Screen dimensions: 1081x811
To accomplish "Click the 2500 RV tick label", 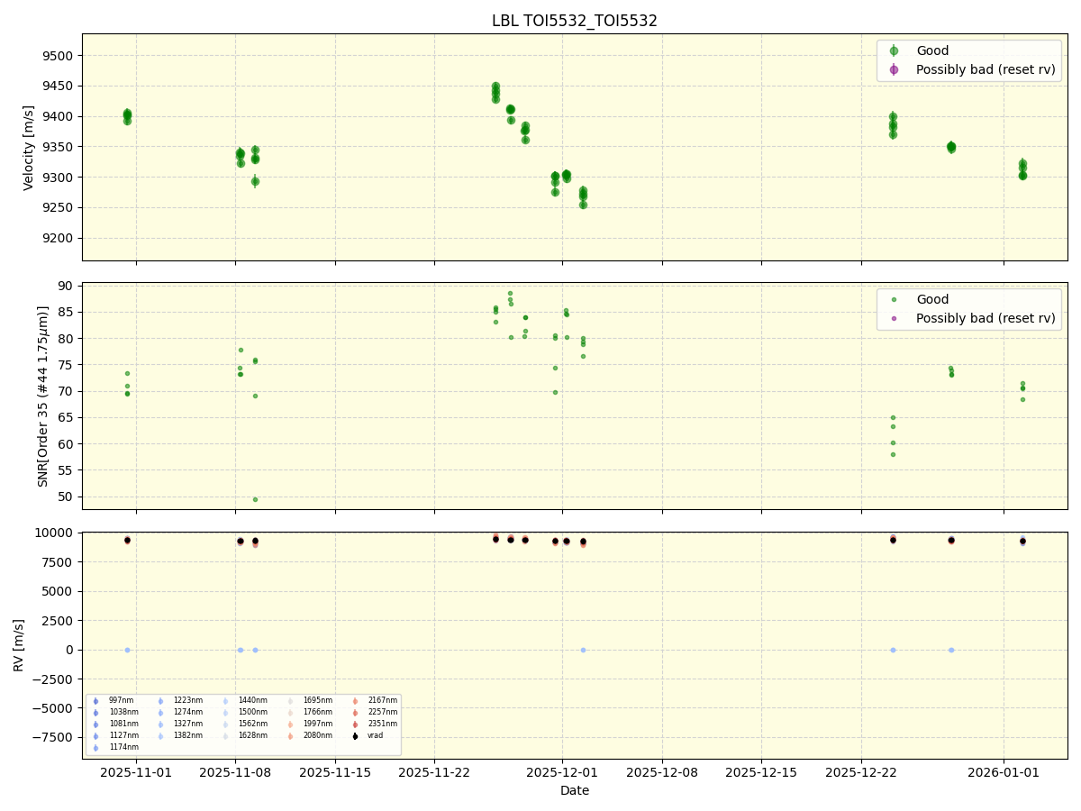I will 59,621.
